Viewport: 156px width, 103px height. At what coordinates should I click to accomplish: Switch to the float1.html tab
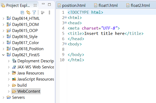106,5
